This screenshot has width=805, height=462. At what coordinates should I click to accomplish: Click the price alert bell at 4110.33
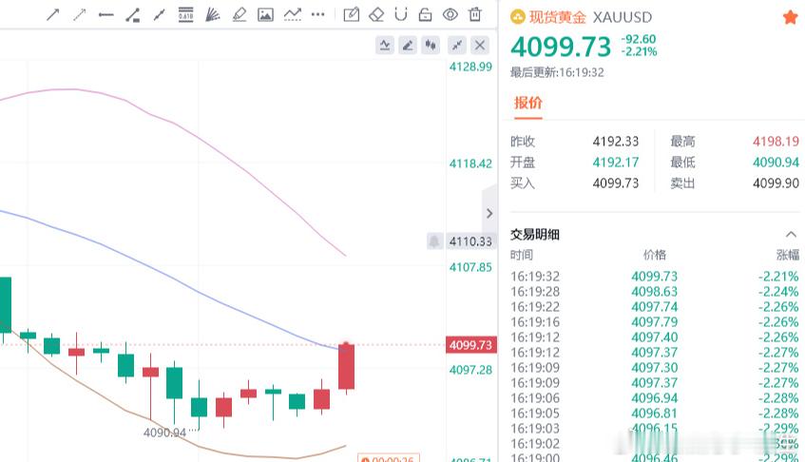pos(434,241)
